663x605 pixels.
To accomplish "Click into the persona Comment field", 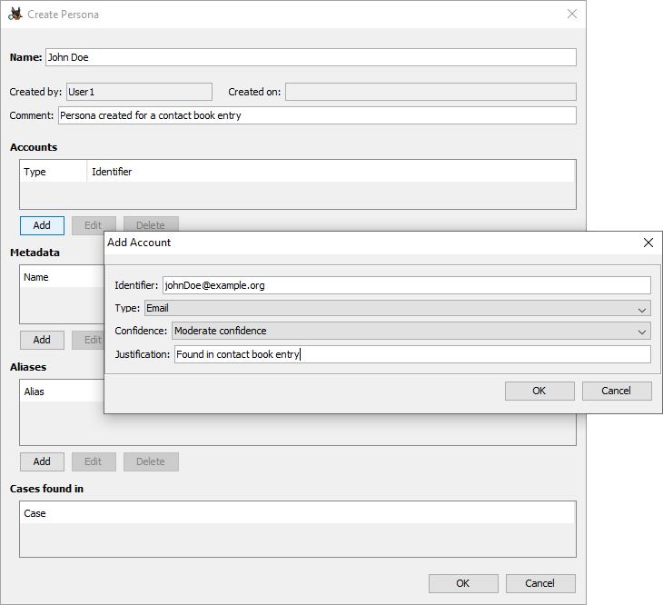I will [316, 115].
